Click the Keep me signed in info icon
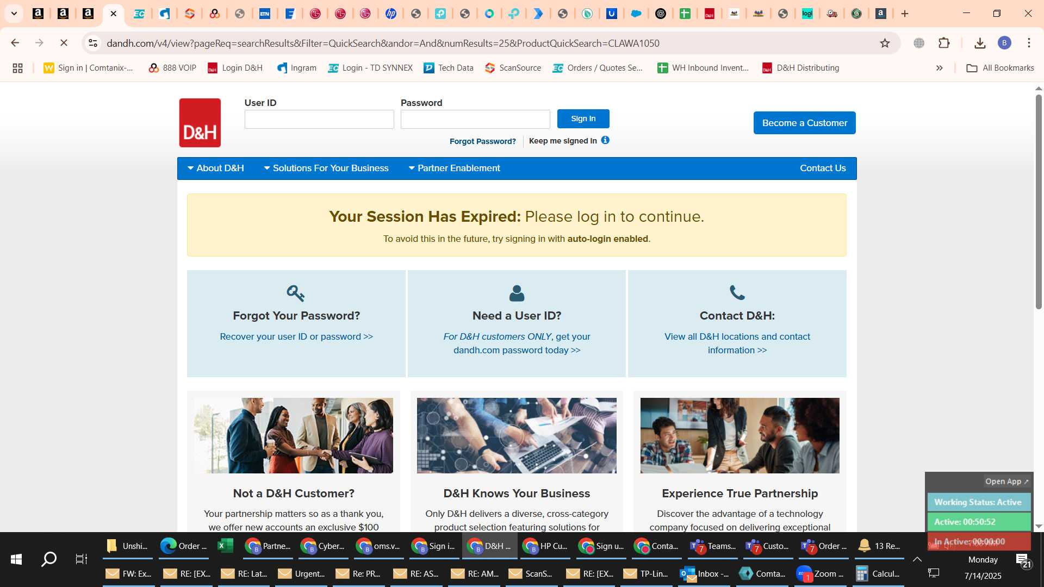1044x587 pixels. (x=605, y=140)
